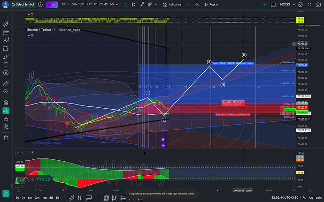
Task: Select the magnet snap tool
Action: [6, 103]
